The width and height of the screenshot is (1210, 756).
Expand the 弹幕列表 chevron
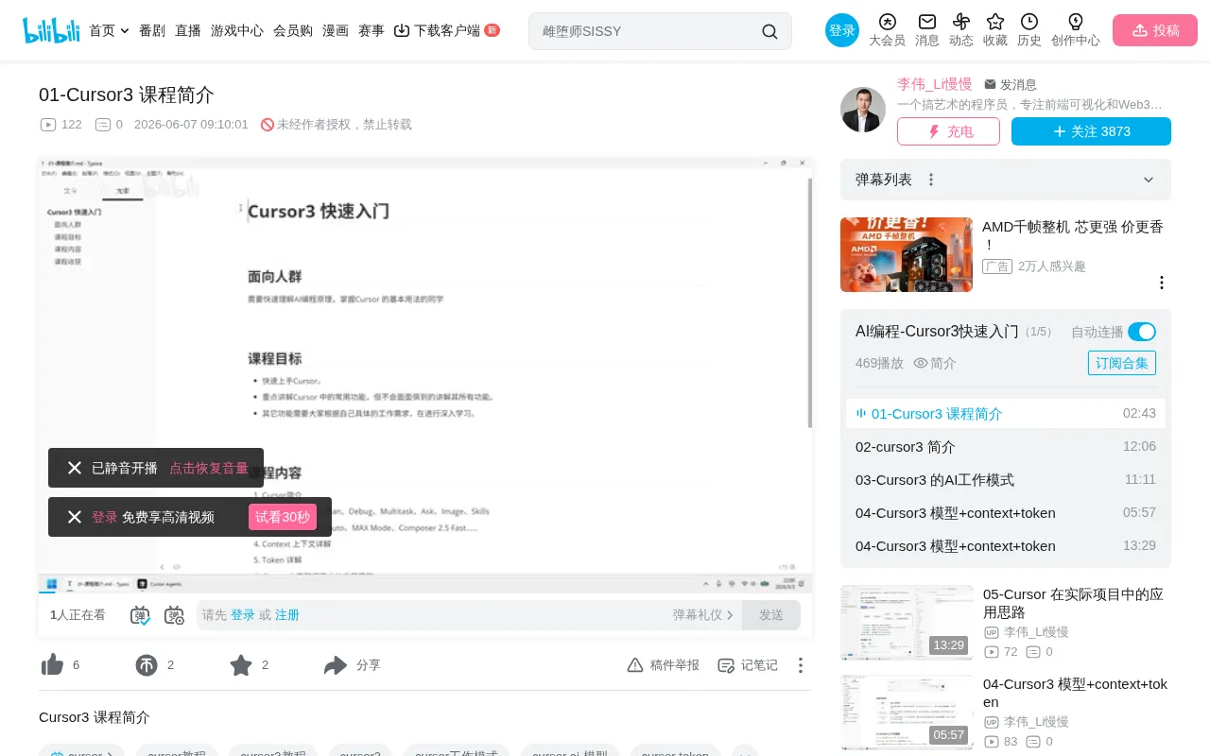point(1149,180)
